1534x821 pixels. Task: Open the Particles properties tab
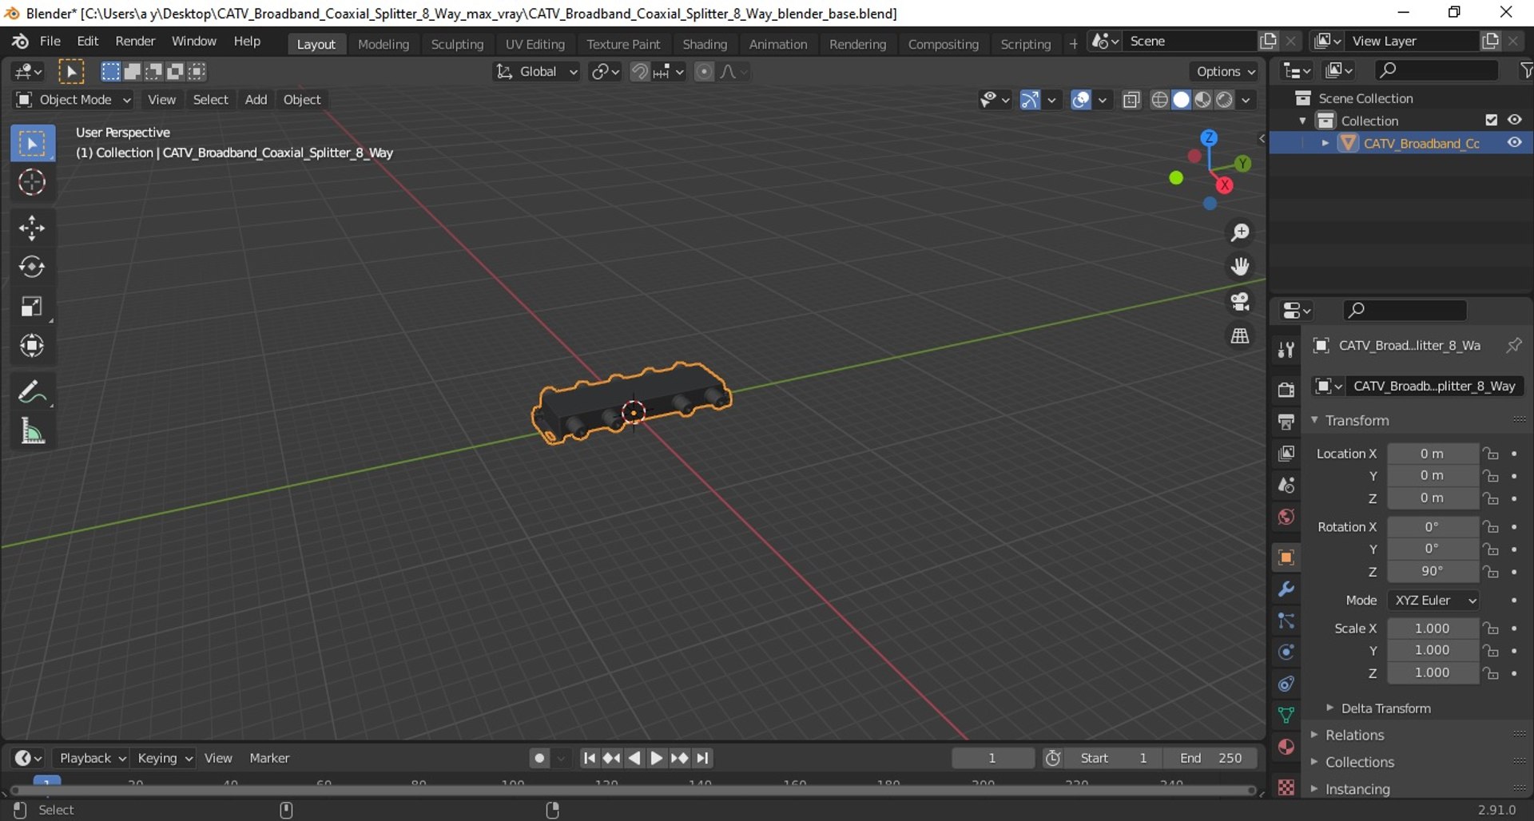tap(1286, 621)
